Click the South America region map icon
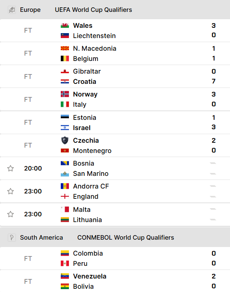This screenshot has width=230, height=292. tap(12, 238)
